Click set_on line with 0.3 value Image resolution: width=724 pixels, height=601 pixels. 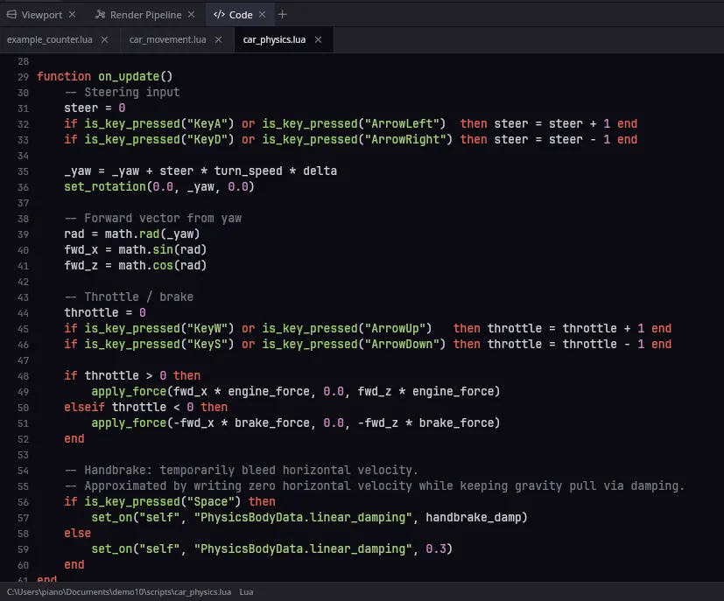(272, 549)
